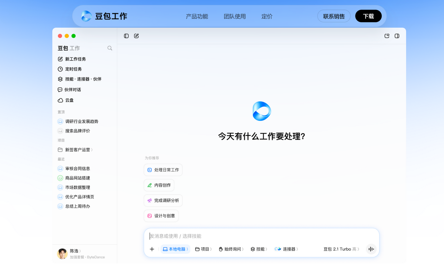Screen dimensions: 444x277
Task: Click the 豆包工作 logo in the top bar
Action: coord(104,16)
